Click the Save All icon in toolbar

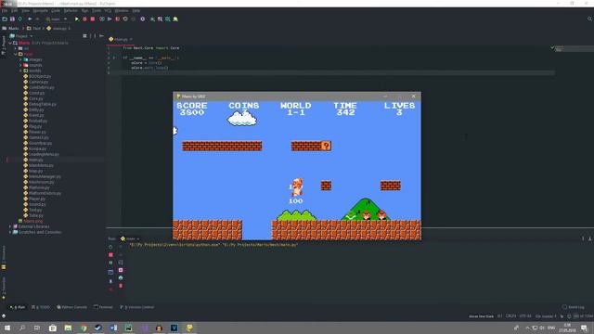[x=12, y=19]
